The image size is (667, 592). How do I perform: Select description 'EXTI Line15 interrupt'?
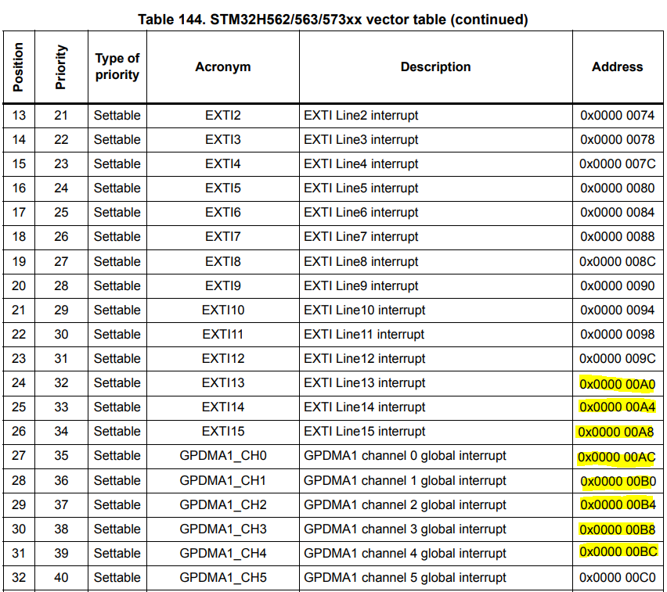coord(364,431)
